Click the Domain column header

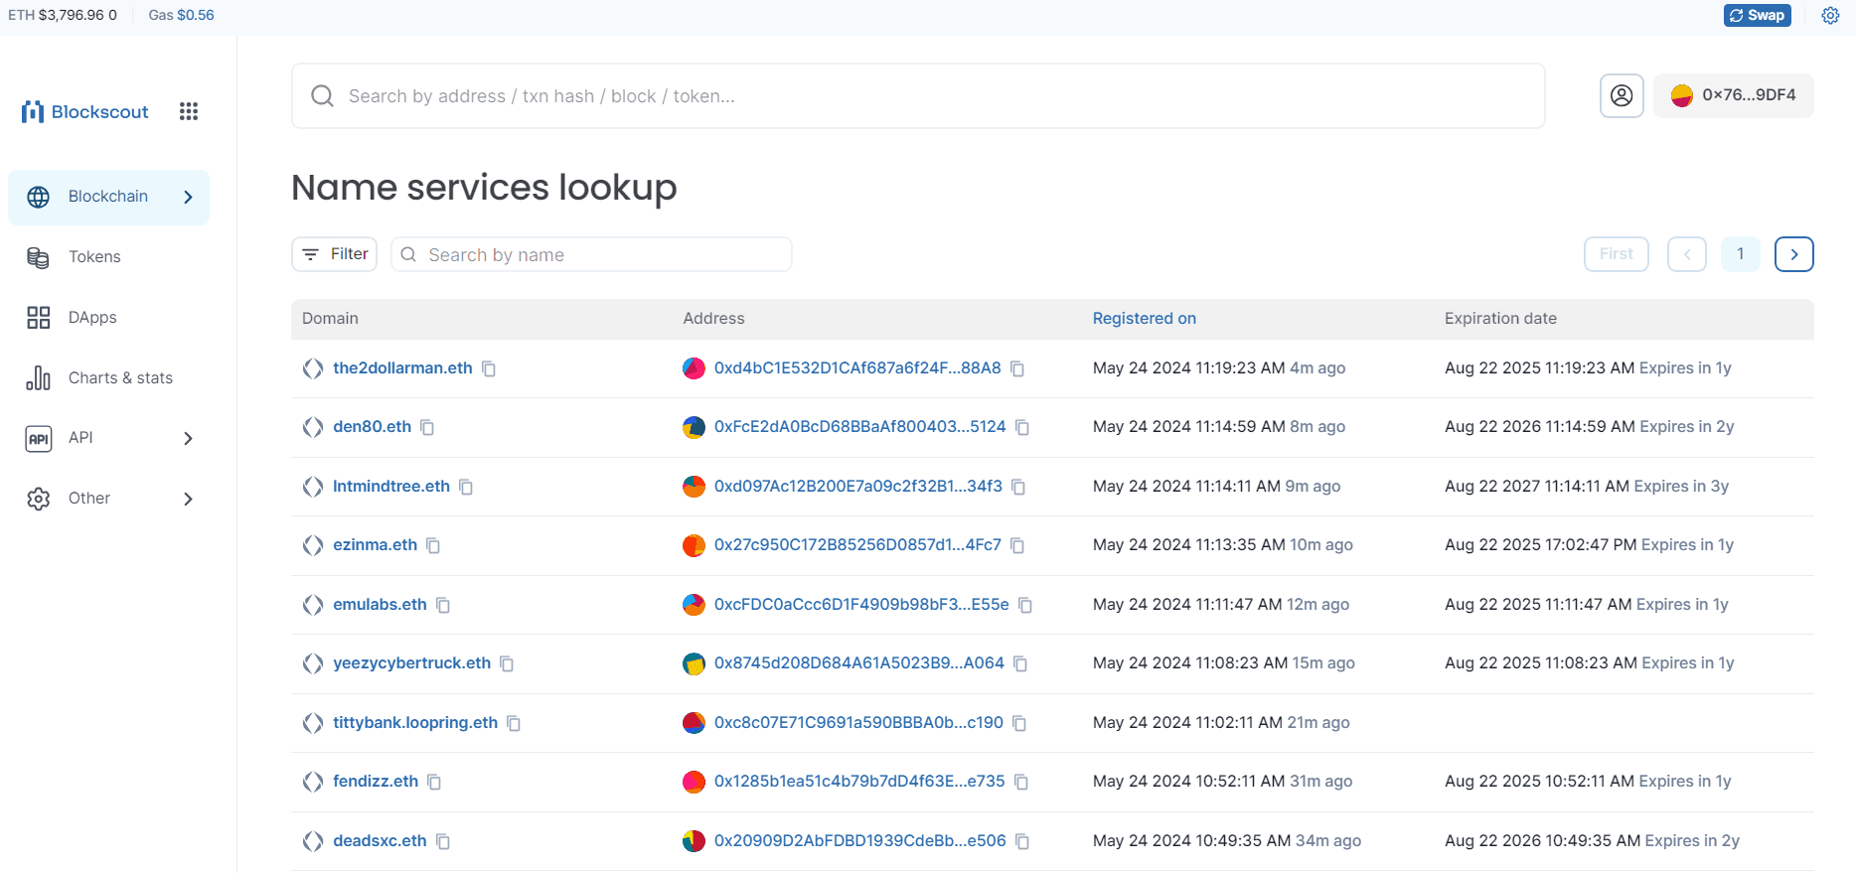[x=330, y=319]
